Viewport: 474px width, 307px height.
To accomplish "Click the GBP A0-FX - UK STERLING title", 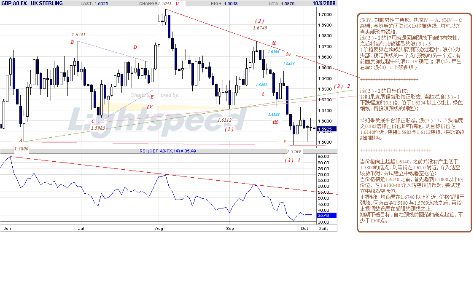I will click(x=32, y=3).
